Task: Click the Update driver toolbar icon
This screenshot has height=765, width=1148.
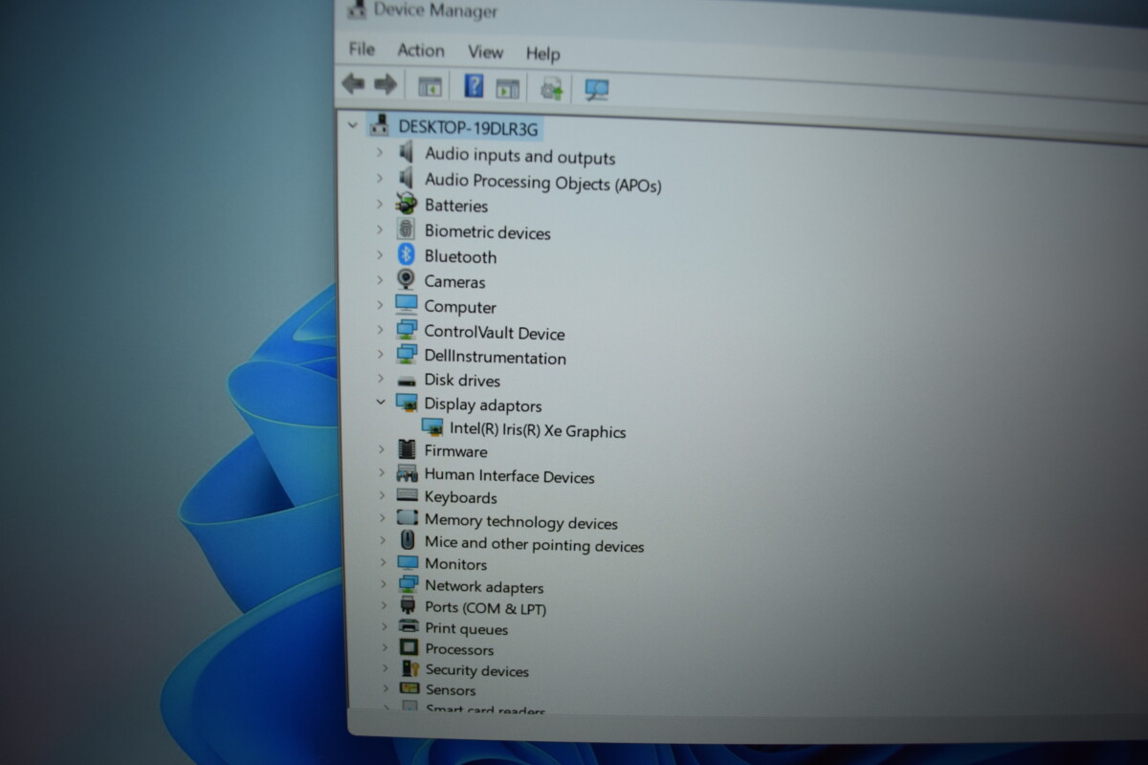Action: coord(552,89)
